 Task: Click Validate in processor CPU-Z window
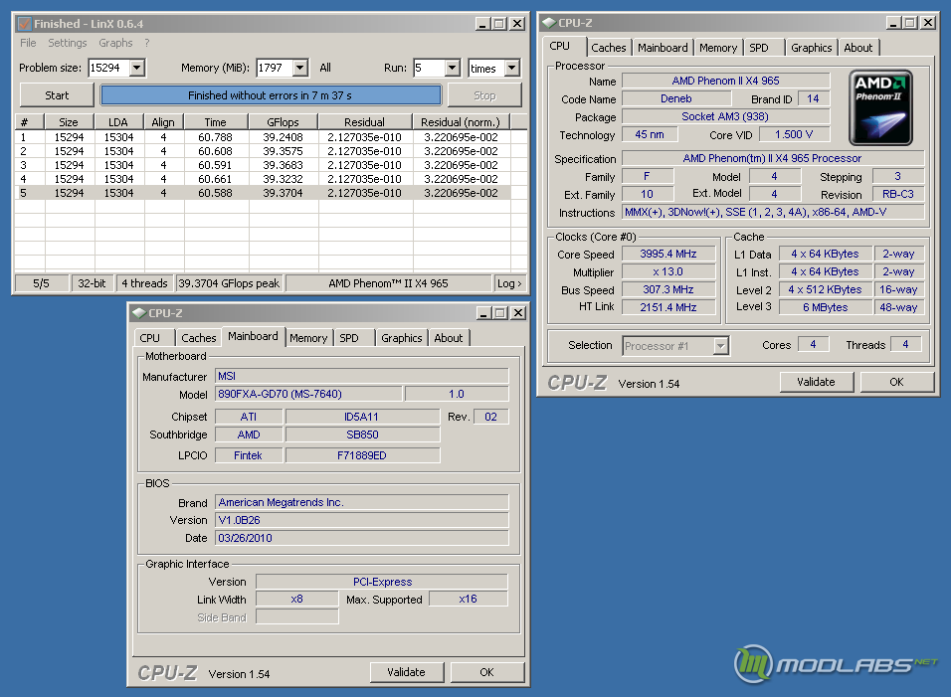(x=816, y=382)
